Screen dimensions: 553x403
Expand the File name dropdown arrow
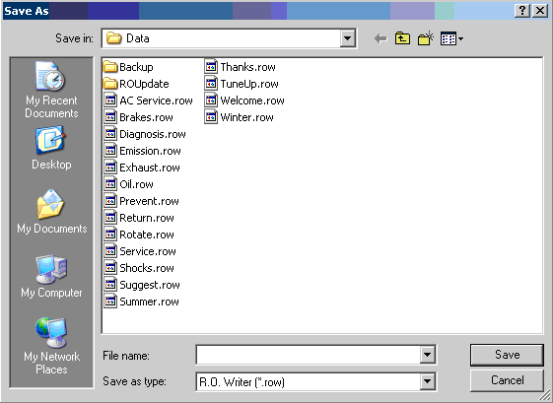[427, 354]
